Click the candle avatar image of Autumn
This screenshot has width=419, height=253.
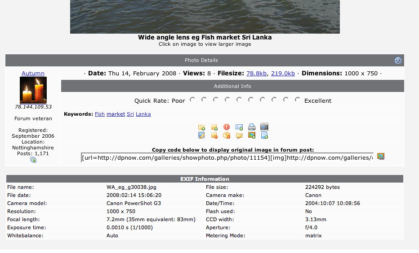click(x=33, y=90)
